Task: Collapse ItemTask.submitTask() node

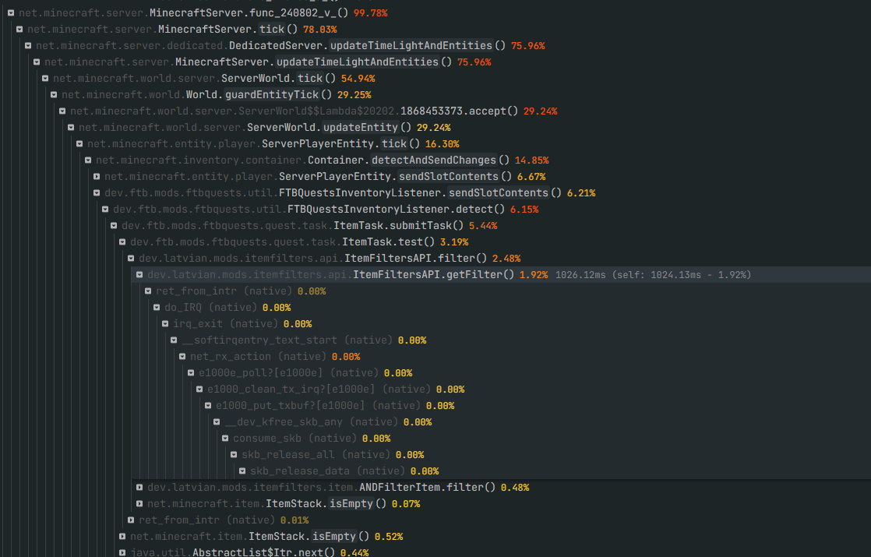Action: click(x=114, y=225)
